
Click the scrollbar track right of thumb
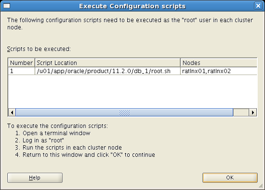241,113
